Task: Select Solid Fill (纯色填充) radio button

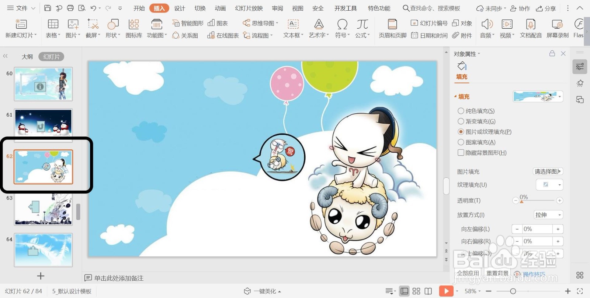Action: tap(461, 111)
